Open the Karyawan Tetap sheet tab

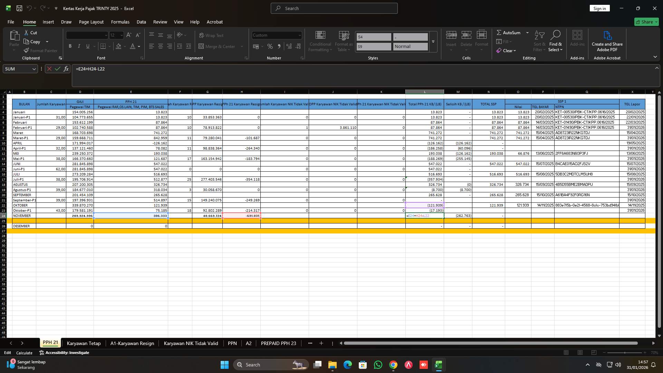[84, 343]
